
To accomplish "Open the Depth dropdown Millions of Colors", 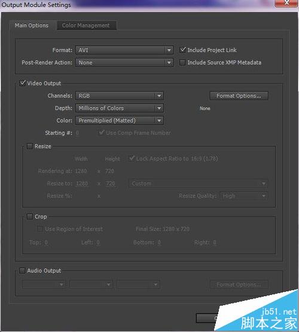I will click(x=120, y=108).
